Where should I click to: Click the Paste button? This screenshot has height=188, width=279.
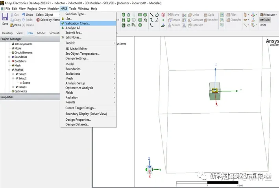pyautogui.click(x=15, y=25)
